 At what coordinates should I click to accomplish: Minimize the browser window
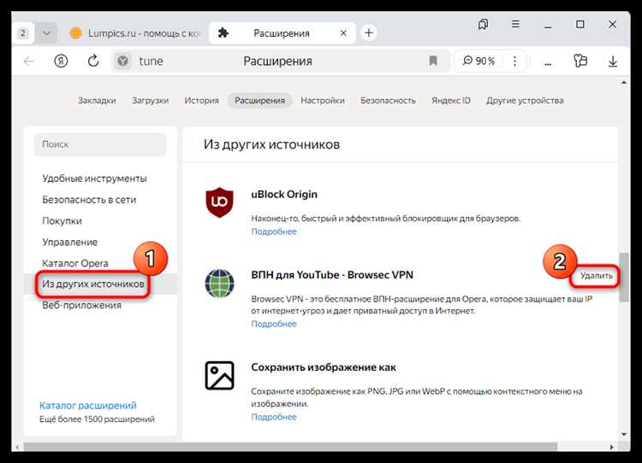[x=548, y=26]
